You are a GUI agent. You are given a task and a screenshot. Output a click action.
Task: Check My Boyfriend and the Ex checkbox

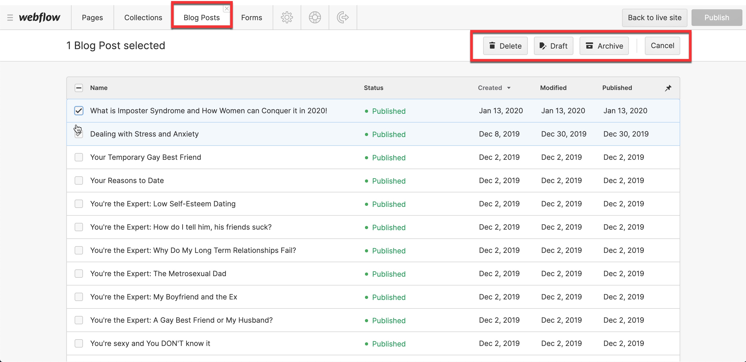point(79,297)
